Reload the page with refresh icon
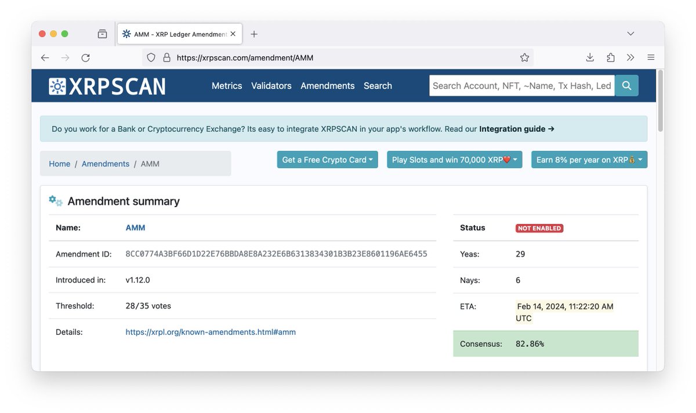Screen dimensions: 696x413 [85, 57]
